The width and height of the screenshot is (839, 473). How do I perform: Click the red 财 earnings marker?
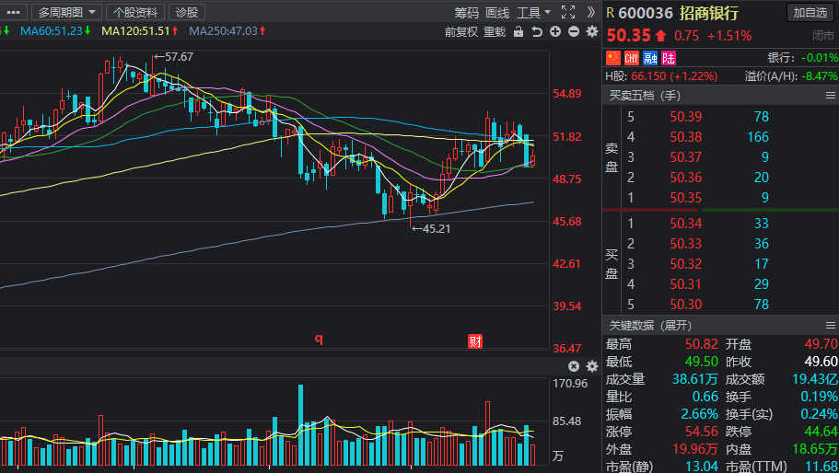476,341
